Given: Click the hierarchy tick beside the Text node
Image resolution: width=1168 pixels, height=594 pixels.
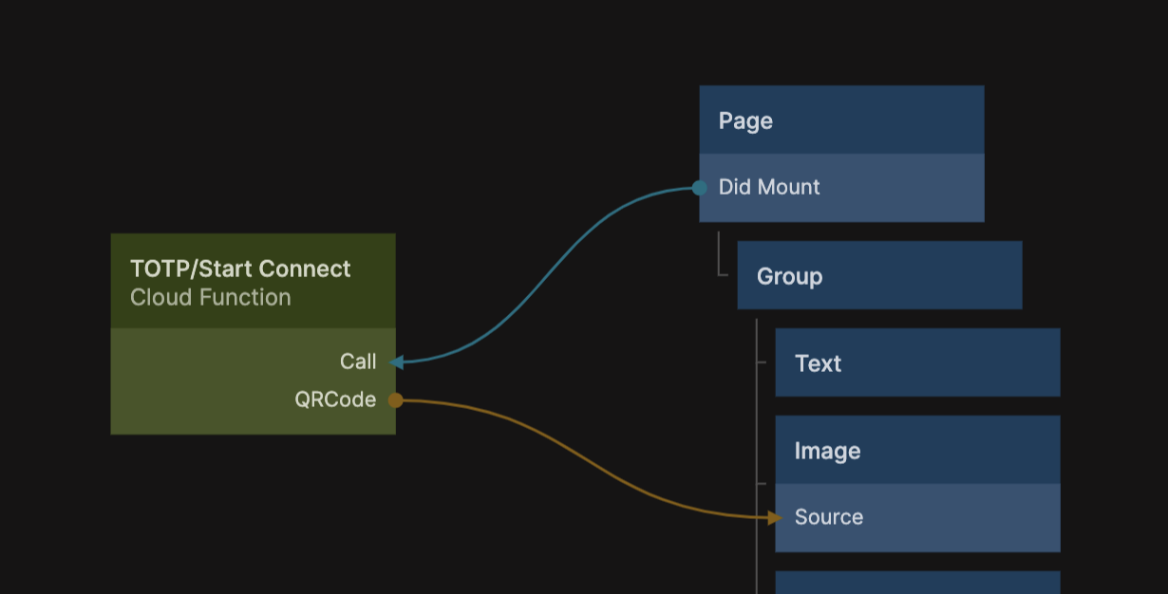Looking at the screenshot, I should (762, 362).
